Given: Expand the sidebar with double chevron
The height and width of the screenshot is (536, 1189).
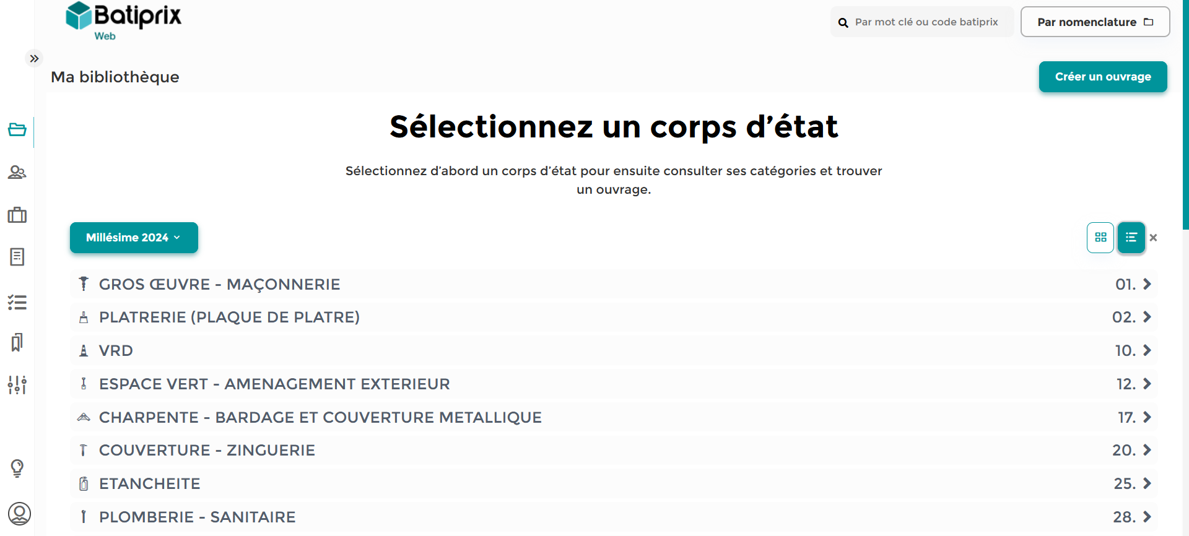Looking at the screenshot, I should tap(34, 58).
